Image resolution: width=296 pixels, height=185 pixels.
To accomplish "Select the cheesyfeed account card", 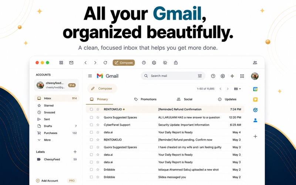I will 57,85.
